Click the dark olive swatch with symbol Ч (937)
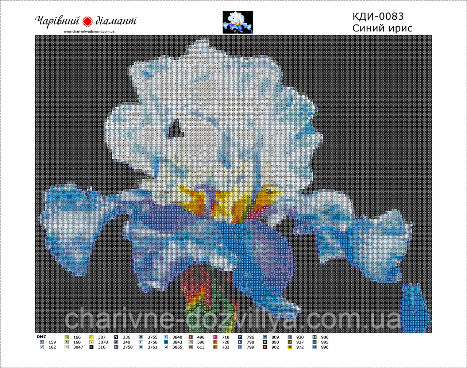The width and height of the screenshot is (467, 368). pos(290,342)
